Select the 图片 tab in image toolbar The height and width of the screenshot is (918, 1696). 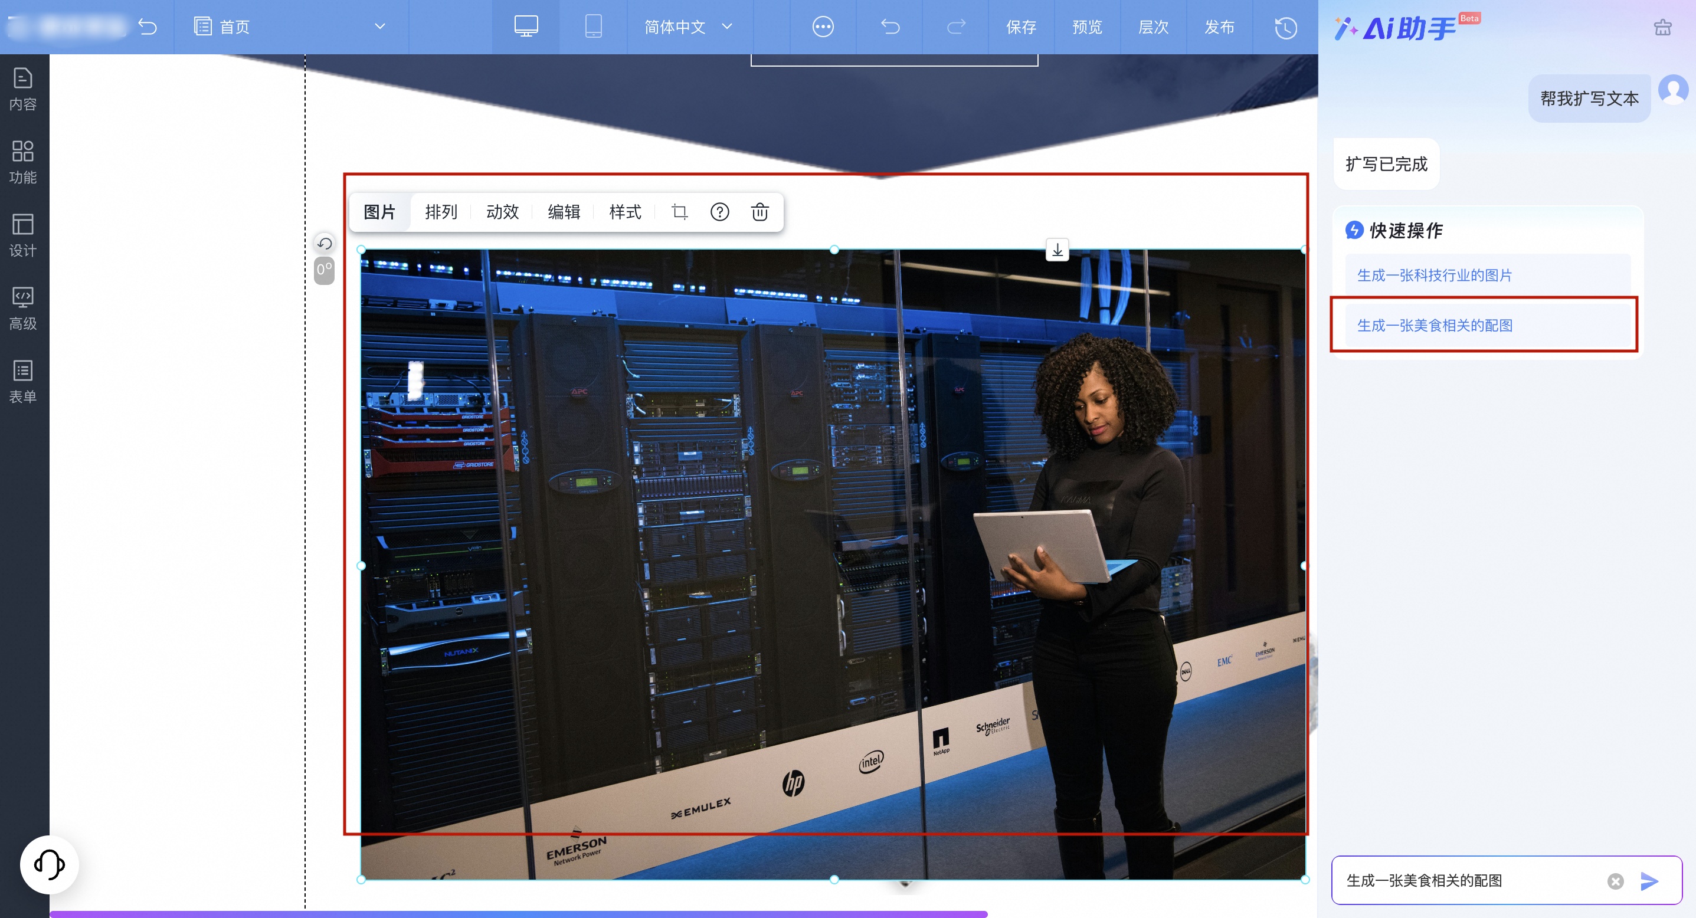point(379,212)
